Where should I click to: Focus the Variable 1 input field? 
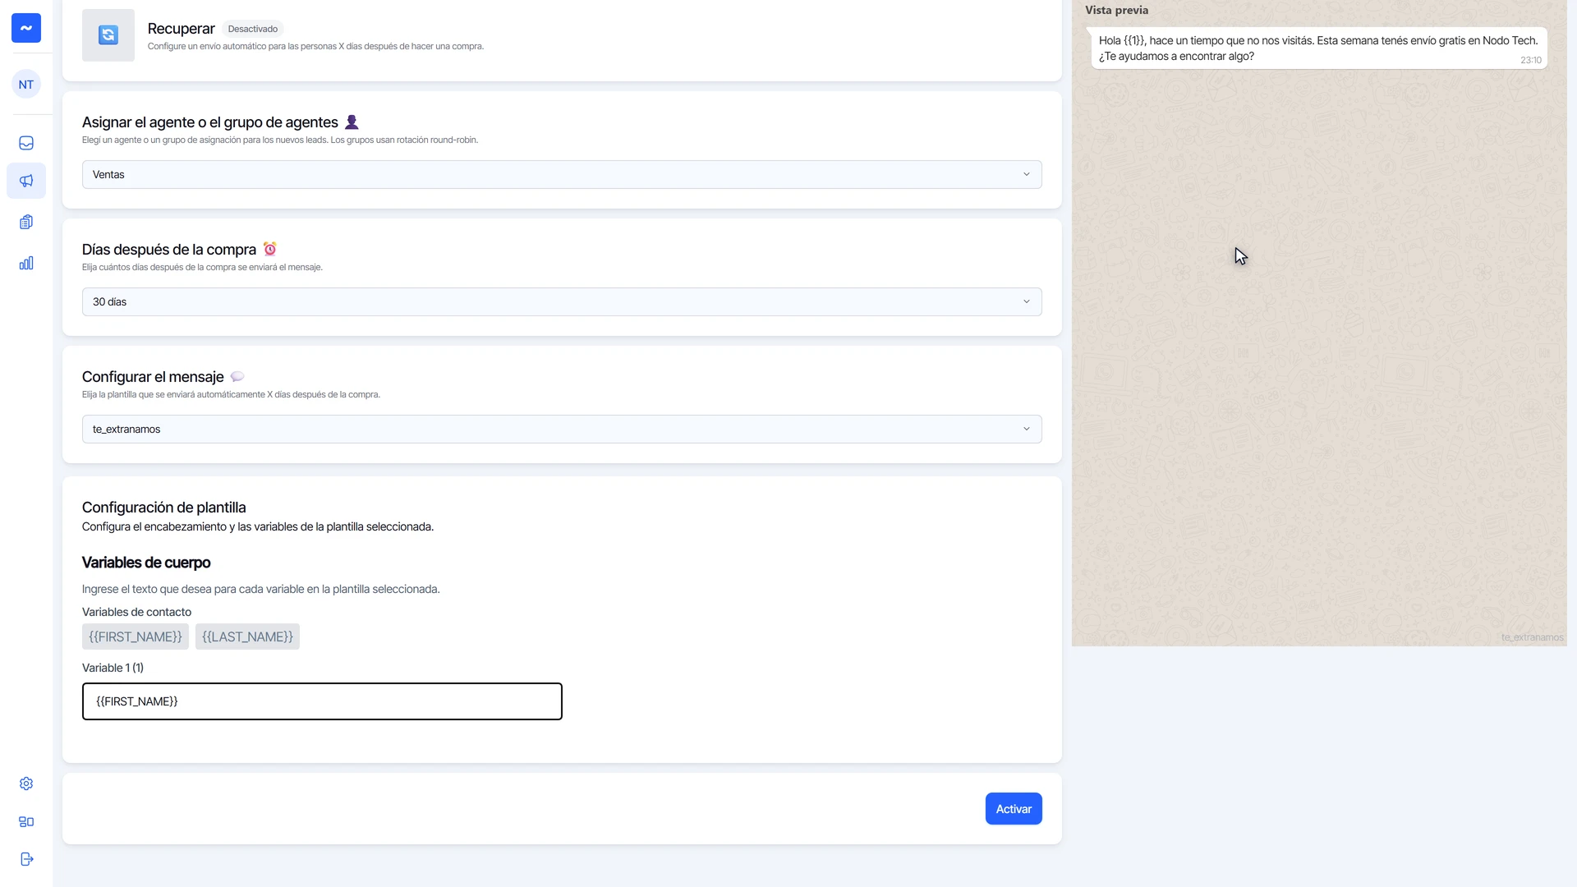(322, 701)
